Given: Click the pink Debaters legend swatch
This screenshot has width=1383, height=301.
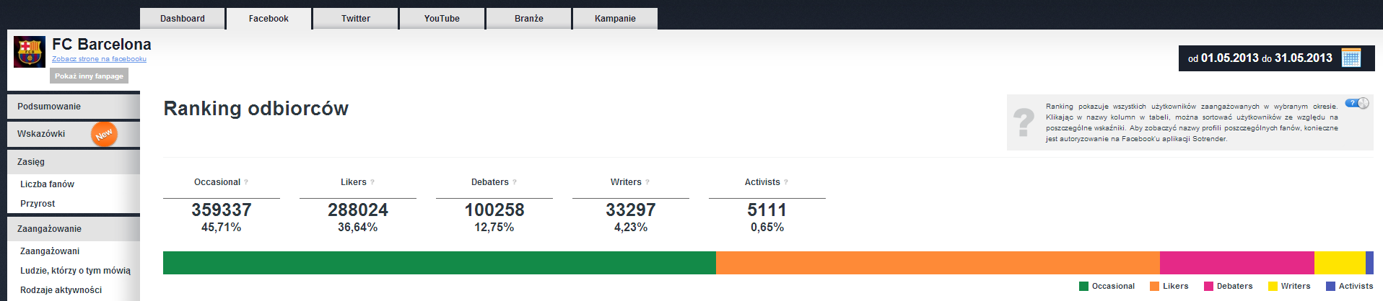Looking at the screenshot, I should 1208,287.
